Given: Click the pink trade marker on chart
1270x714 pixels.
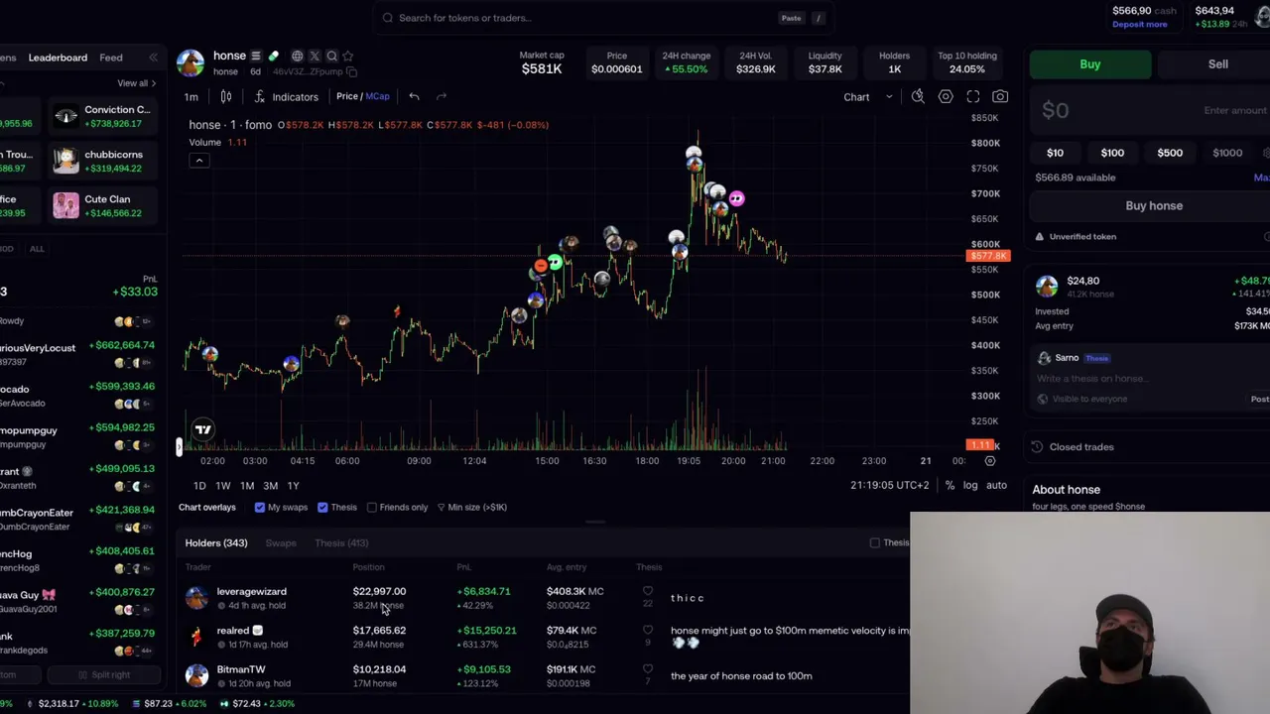Looking at the screenshot, I should tap(736, 198).
